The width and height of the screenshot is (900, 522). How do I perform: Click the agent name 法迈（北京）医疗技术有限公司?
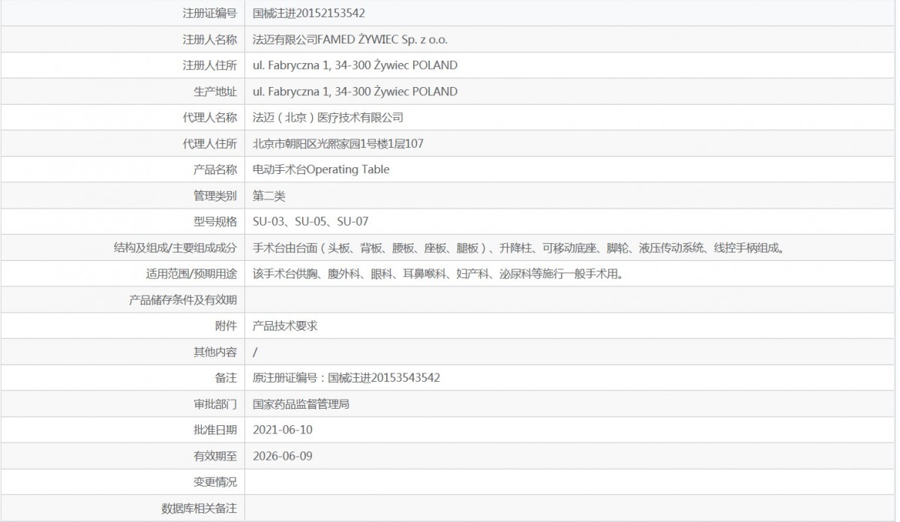(x=328, y=118)
